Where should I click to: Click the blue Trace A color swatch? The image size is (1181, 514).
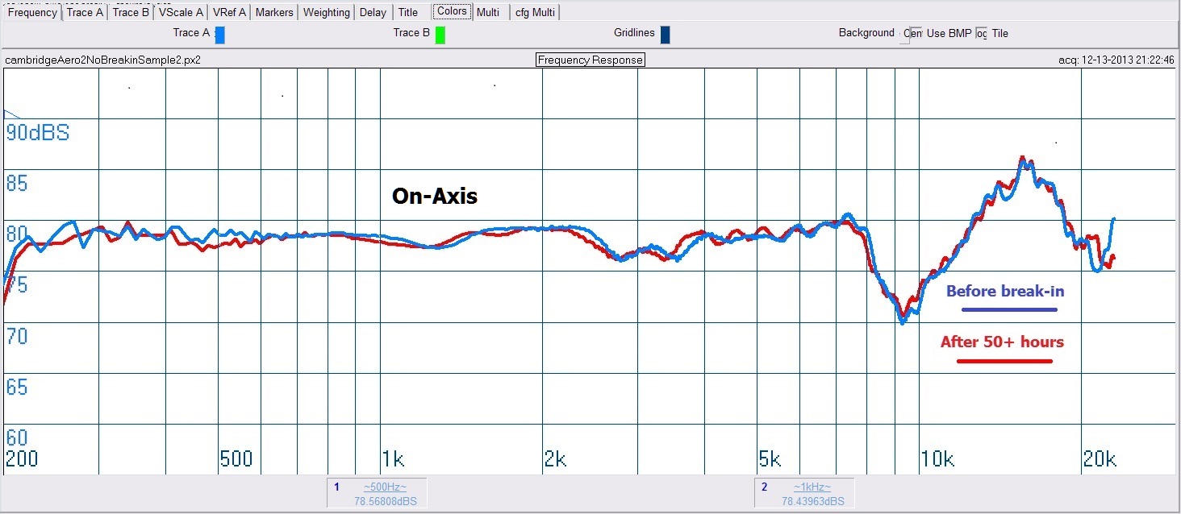pyautogui.click(x=219, y=35)
